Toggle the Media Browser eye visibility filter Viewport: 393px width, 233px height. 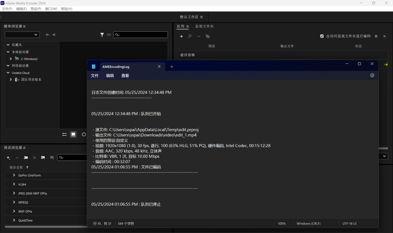point(109,35)
